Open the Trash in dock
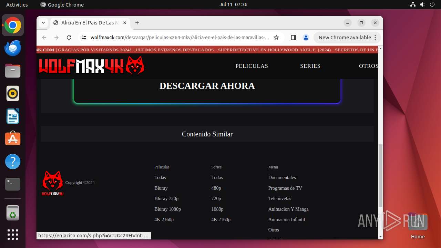441x248 pixels. pyautogui.click(x=13, y=213)
